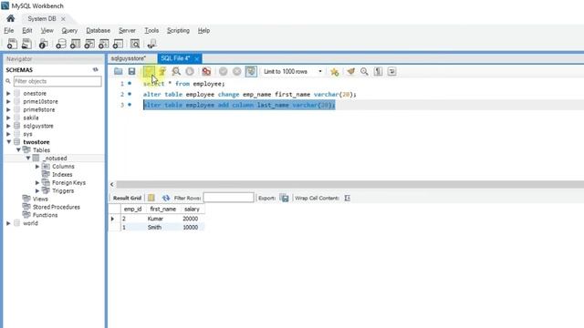
Task: Sort by the salary column header
Action: (x=192, y=209)
